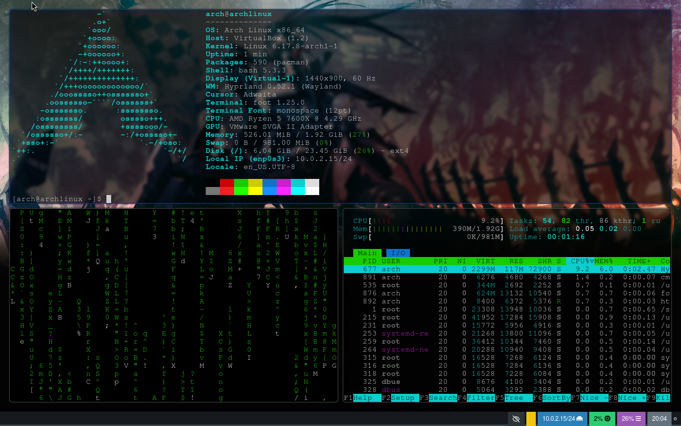Toggle htop Tree view with F5 button
This screenshot has height=426, width=681.
(514, 398)
